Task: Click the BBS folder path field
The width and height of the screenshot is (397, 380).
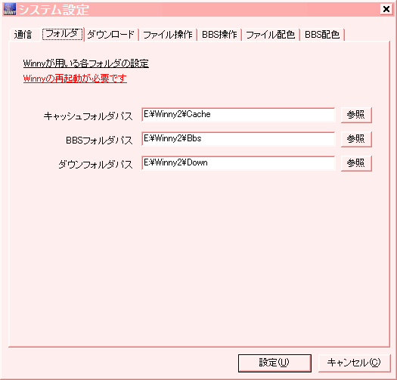Action: 238,139
